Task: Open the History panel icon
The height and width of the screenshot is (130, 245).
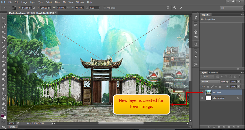Action: pyautogui.click(x=196, y=17)
